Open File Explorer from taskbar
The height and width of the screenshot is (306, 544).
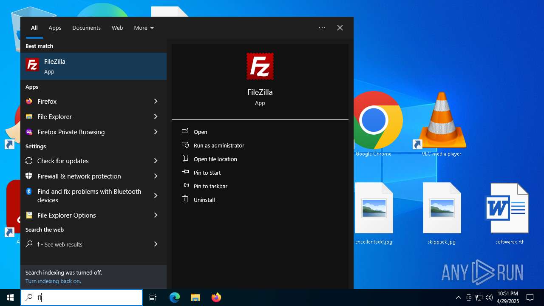click(x=195, y=297)
